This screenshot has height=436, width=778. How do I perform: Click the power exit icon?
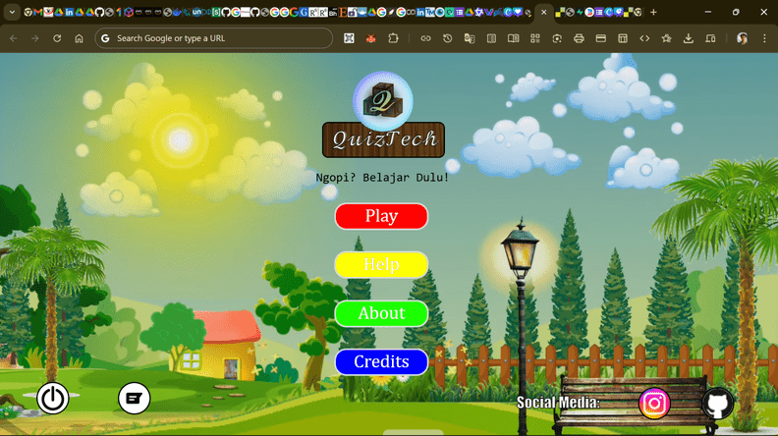[x=53, y=398]
